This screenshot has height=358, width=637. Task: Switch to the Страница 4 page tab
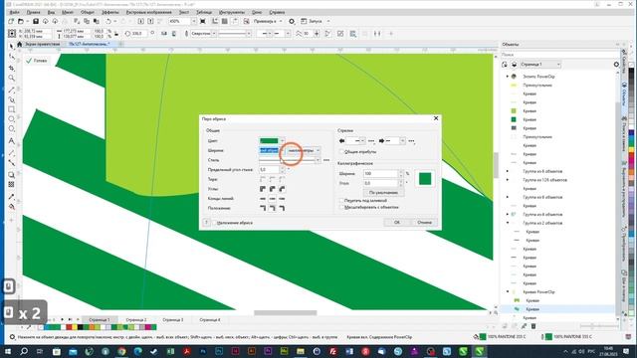pos(210,320)
